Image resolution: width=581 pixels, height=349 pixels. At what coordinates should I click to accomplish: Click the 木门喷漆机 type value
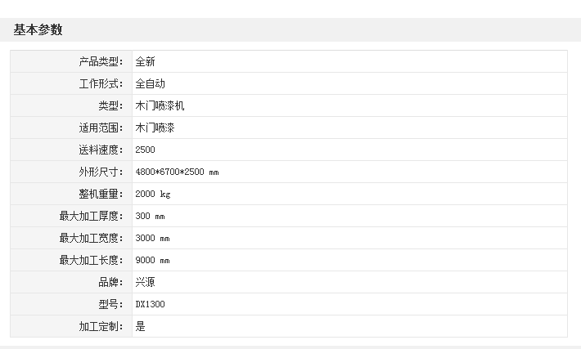click(155, 106)
